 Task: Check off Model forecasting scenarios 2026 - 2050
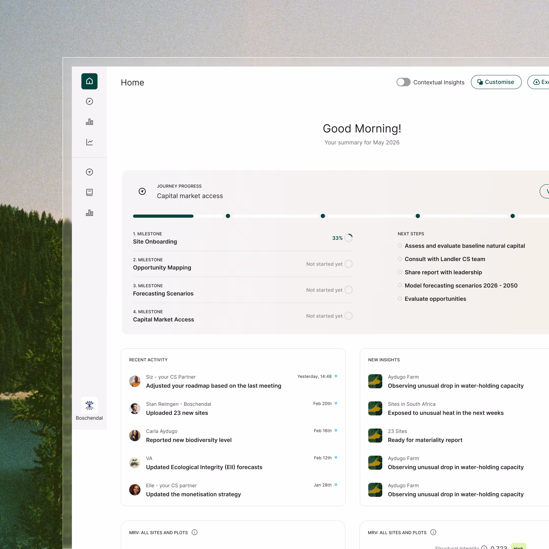(400, 285)
